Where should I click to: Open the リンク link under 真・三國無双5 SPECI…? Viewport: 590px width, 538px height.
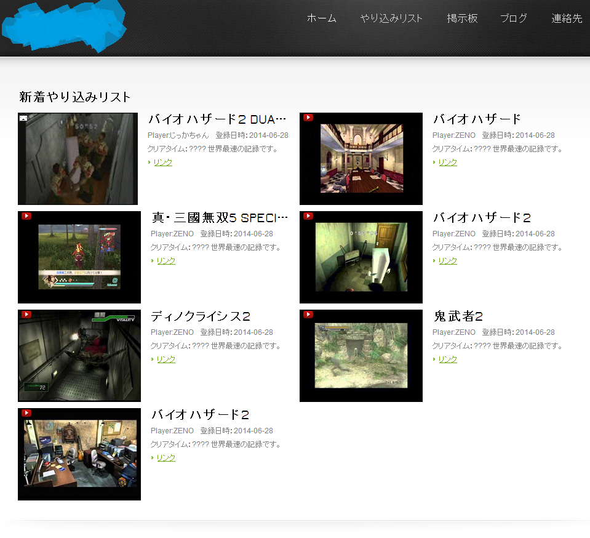coord(166,261)
